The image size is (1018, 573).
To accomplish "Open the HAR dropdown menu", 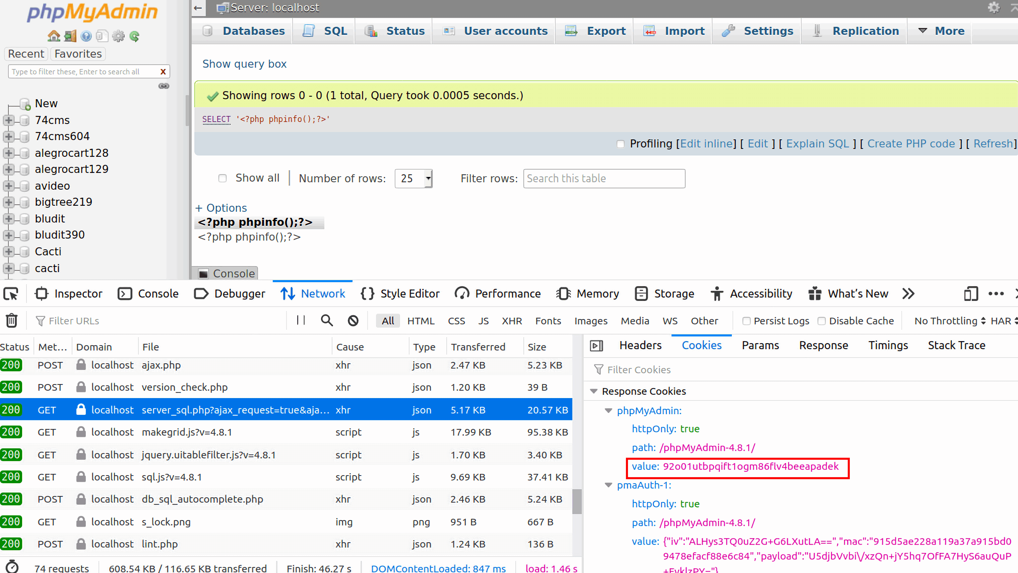I will coord(1004,321).
